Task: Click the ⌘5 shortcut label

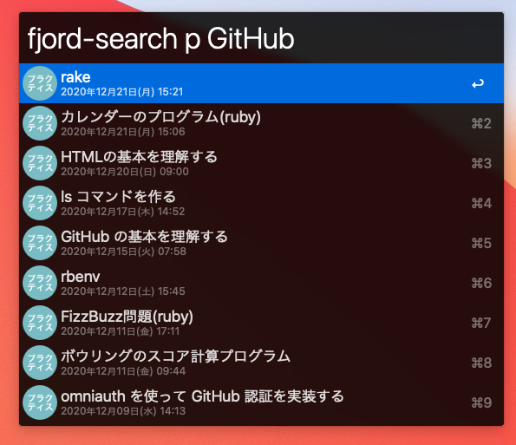Action: 481,243
